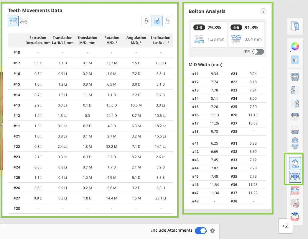Show right side half jaws view
This screenshot has width=308, height=239.
[295, 90]
